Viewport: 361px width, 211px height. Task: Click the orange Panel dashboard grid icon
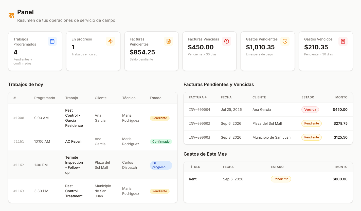(11, 16)
